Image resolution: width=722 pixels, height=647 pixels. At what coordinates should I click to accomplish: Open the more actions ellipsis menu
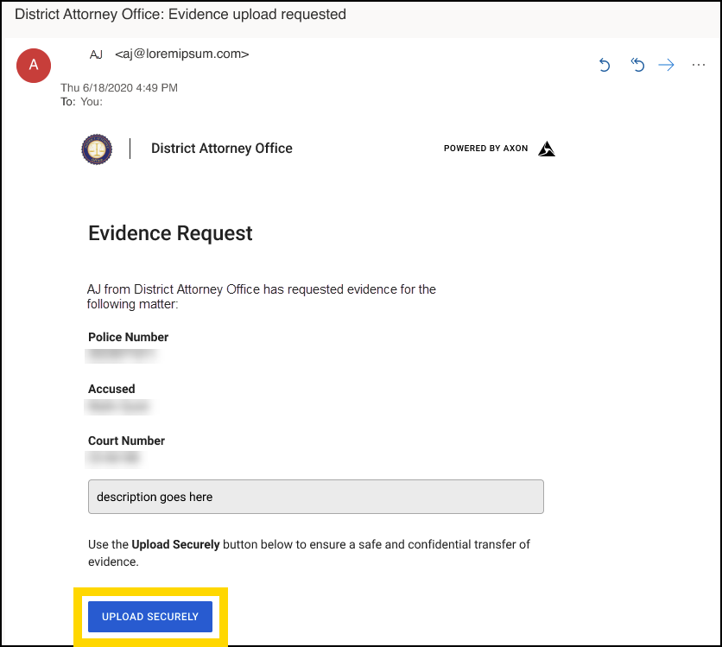(x=699, y=65)
